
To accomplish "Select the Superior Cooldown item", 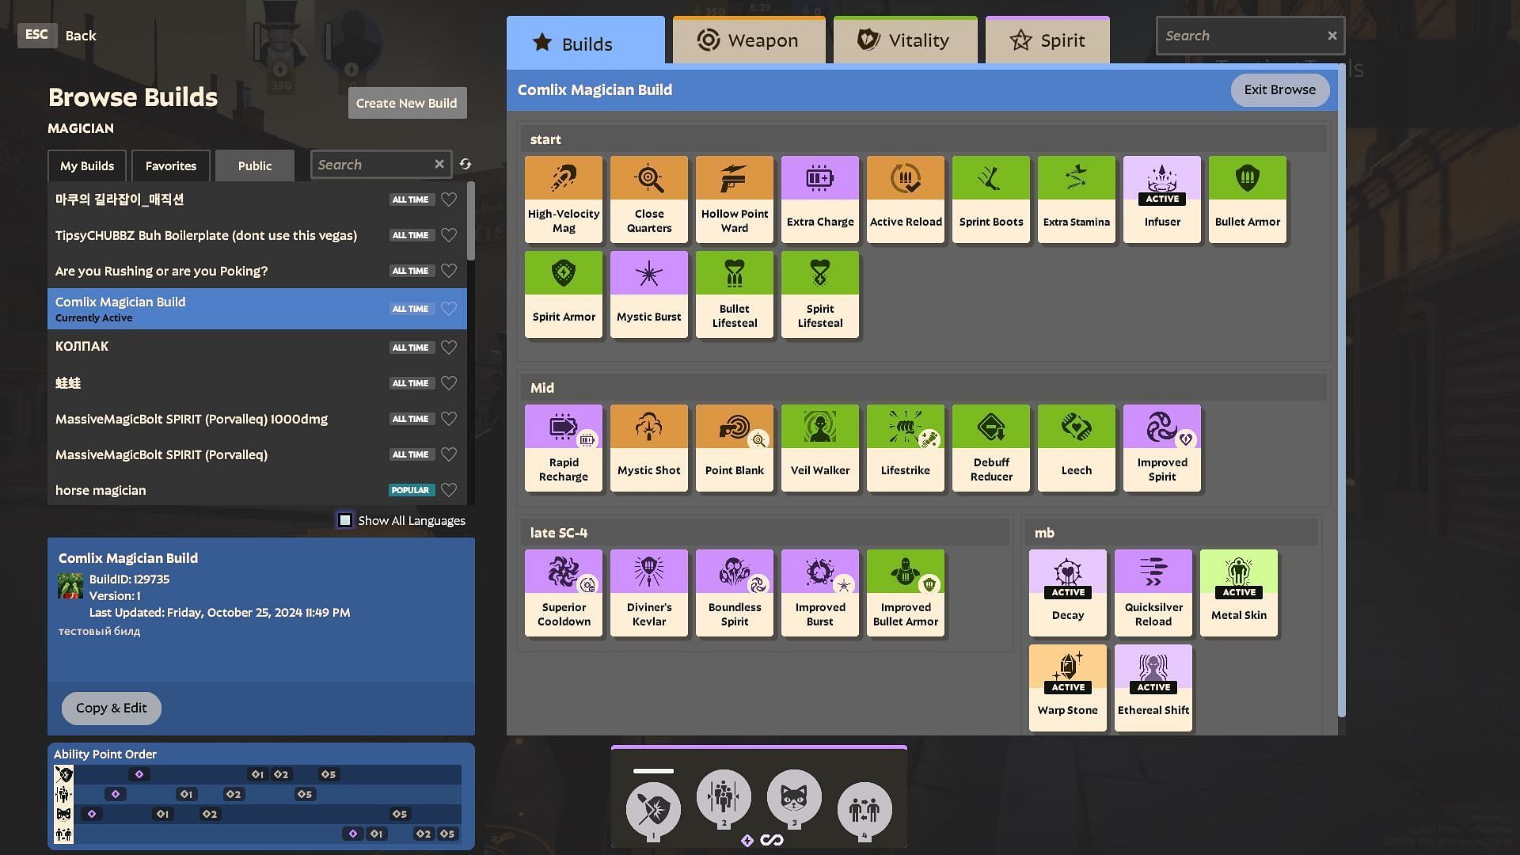I will point(564,592).
